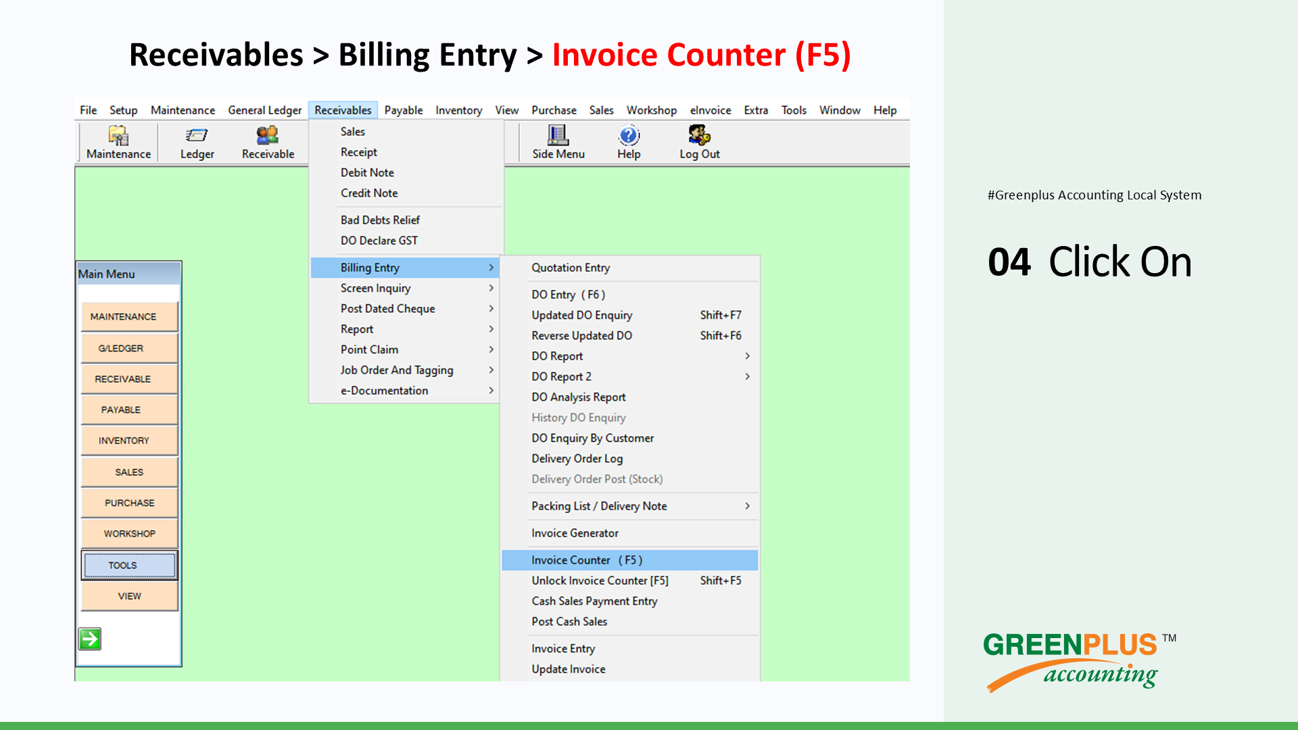
Task: Open the Window menu
Action: coord(840,110)
